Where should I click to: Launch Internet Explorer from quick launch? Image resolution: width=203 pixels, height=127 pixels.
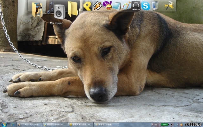(x=13, y=125)
